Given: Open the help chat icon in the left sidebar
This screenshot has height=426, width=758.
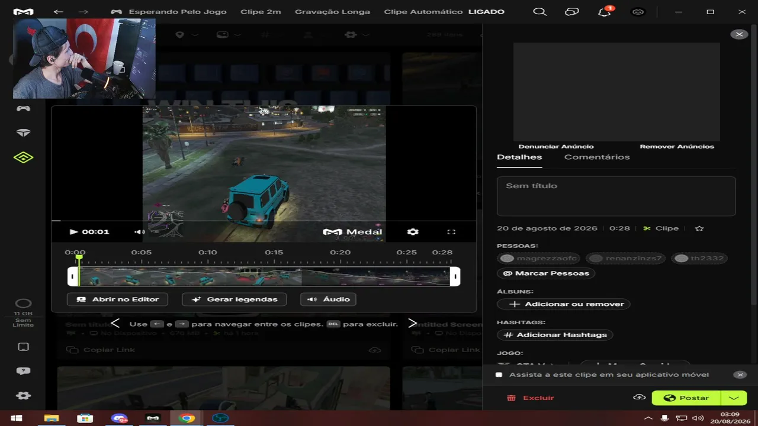Looking at the screenshot, I should 23,371.
